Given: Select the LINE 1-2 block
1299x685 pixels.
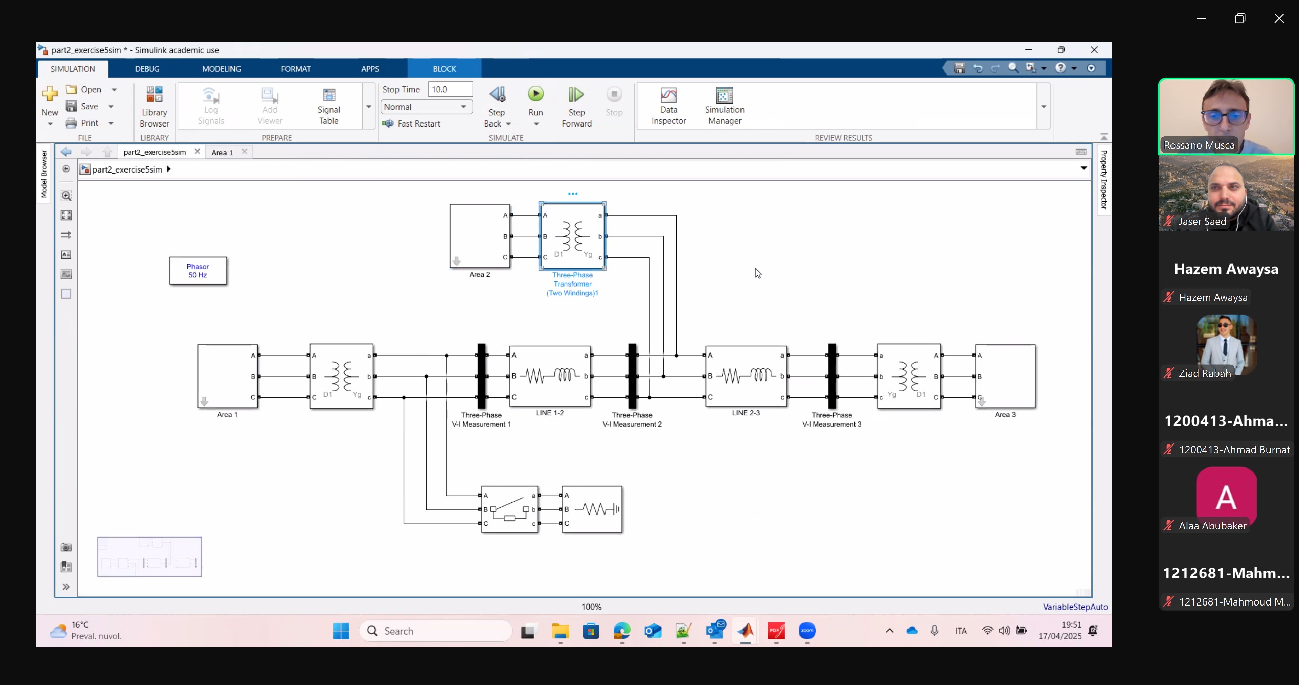Looking at the screenshot, I should pyautogui.click(x=550, y=376).
